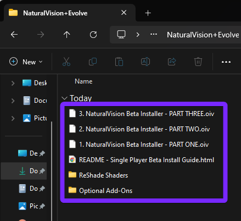Viewport: 241px width, 221px height.
Task: Open the See more toolbar ellipsis menu
Action: (226, 62)
